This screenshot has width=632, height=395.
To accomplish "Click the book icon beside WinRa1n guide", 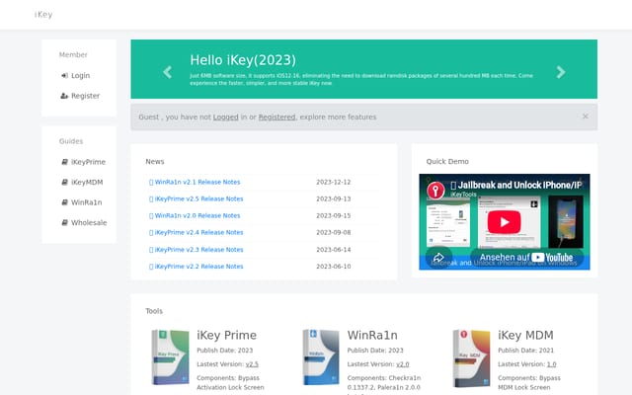I will tap(64, 202).
